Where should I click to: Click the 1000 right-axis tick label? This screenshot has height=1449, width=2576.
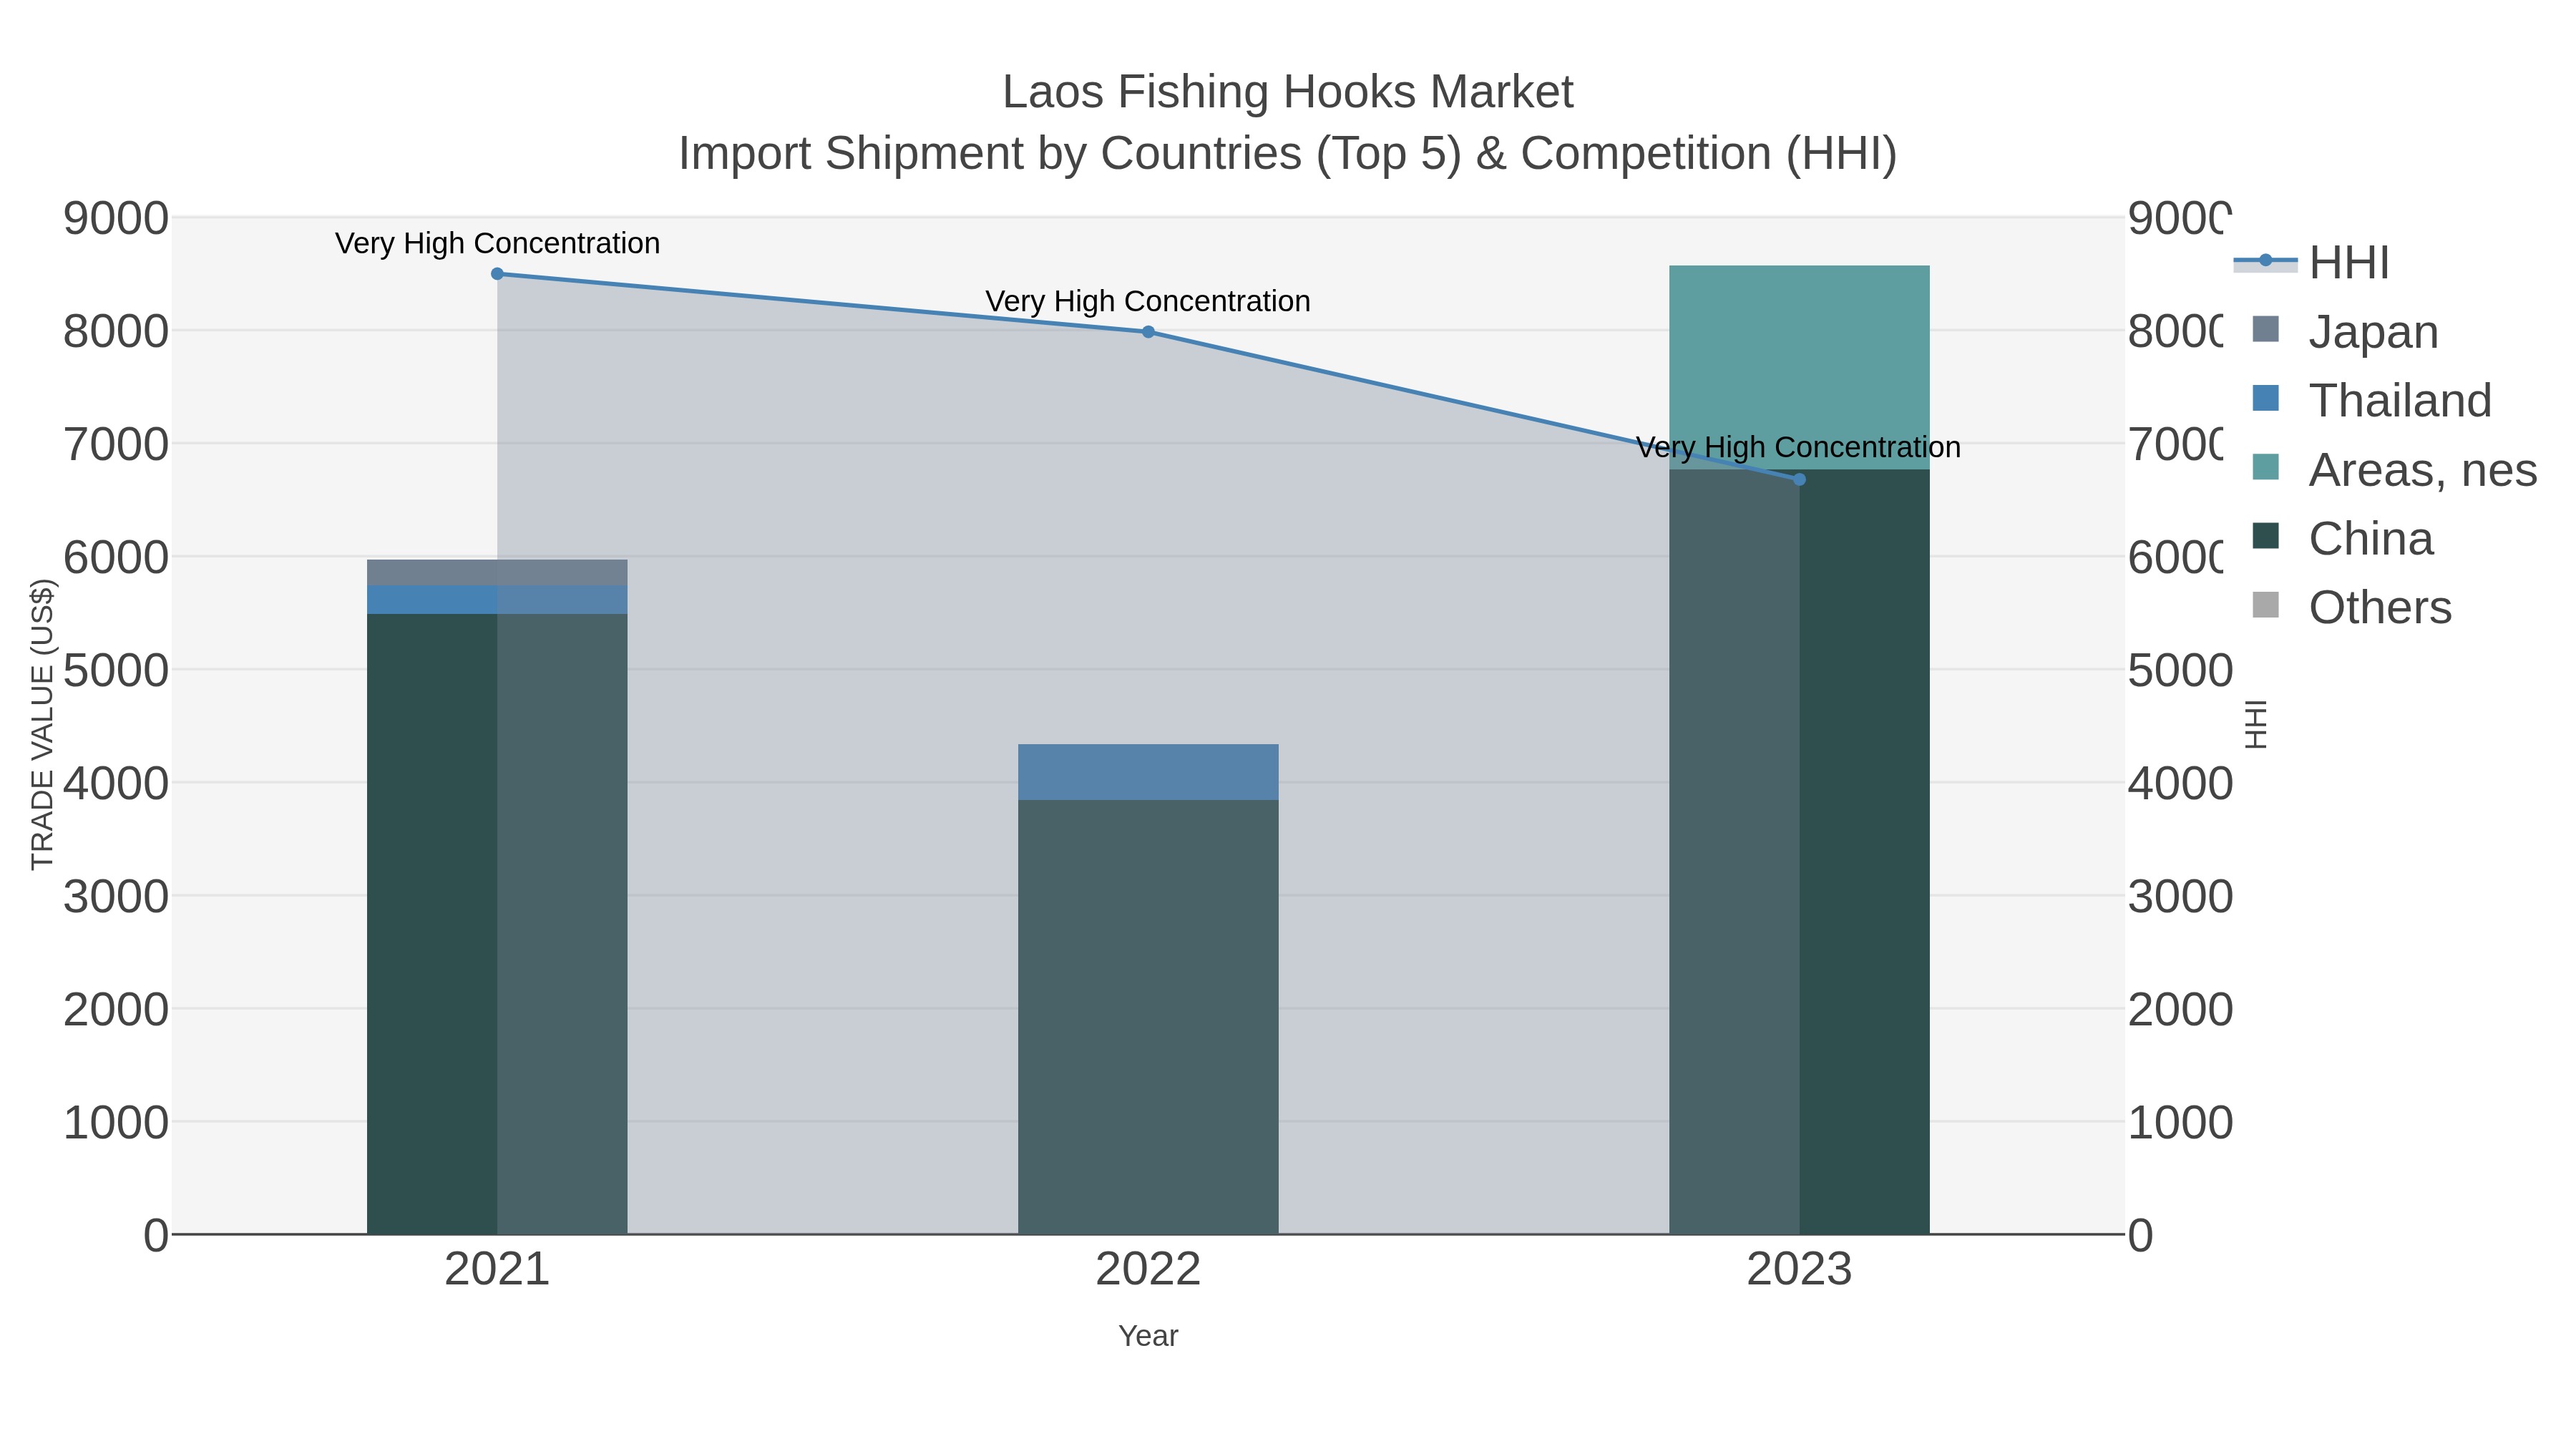click(x=2180, y=1123)
